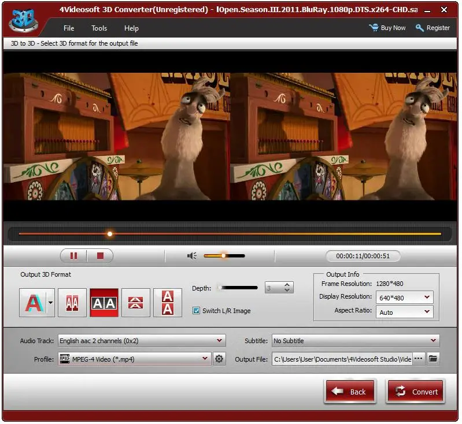Choose Top and Bottom half-height format
The width and height of the screenshot is (462, 424).
[x=136, y=303]
